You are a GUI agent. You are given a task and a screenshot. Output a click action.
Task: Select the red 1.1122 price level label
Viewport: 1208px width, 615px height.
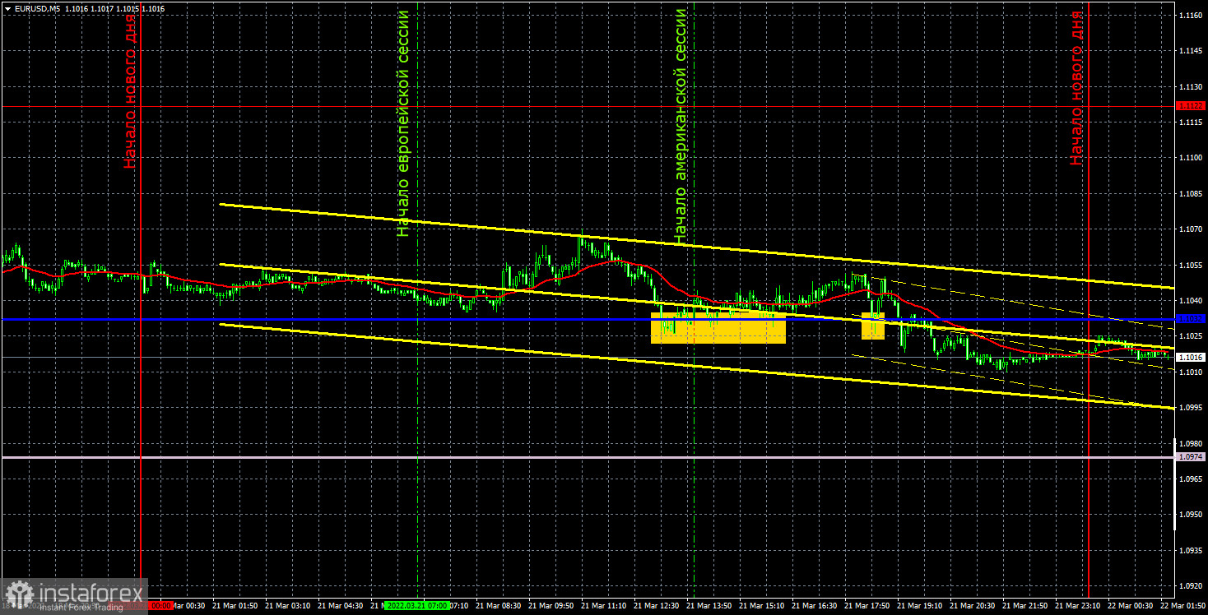pos(1191,106)
